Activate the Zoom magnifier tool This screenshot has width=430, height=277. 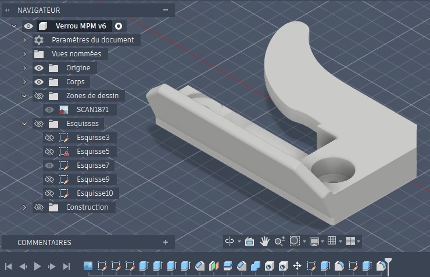pyautogui.click(x=279, y=241)
